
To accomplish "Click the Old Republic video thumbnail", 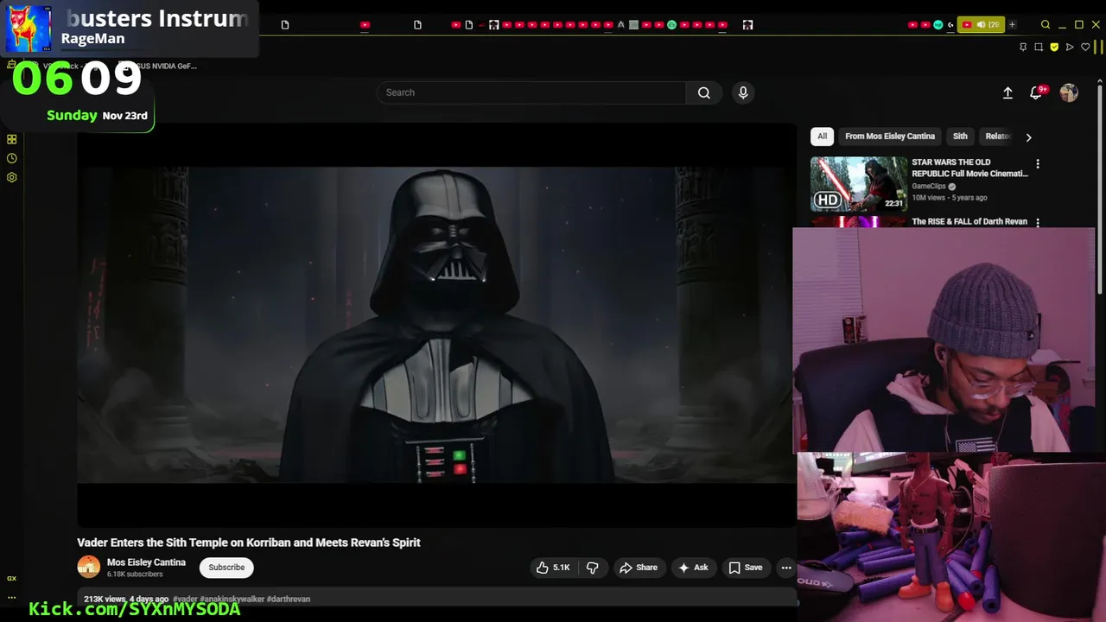I will pyautogui.click(x=859, y=184).
